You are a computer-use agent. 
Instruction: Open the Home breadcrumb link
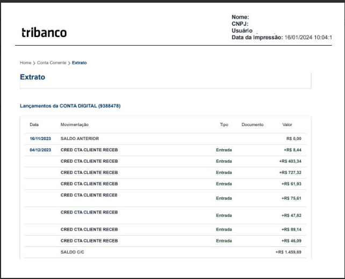pos(25,63)
